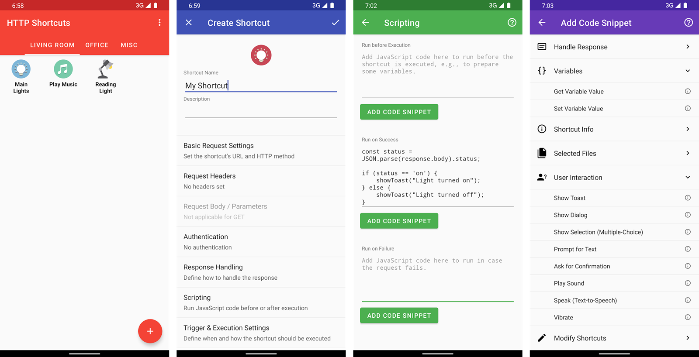Add a new shortcut with plus button
The height and width of the screenshot is (357, 699).
point(150,331)
